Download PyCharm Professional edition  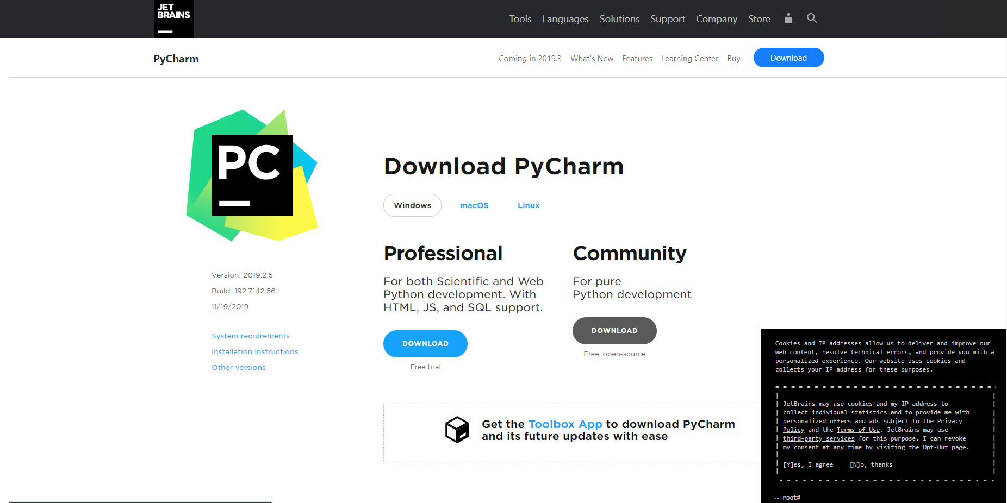coord(425,344)
